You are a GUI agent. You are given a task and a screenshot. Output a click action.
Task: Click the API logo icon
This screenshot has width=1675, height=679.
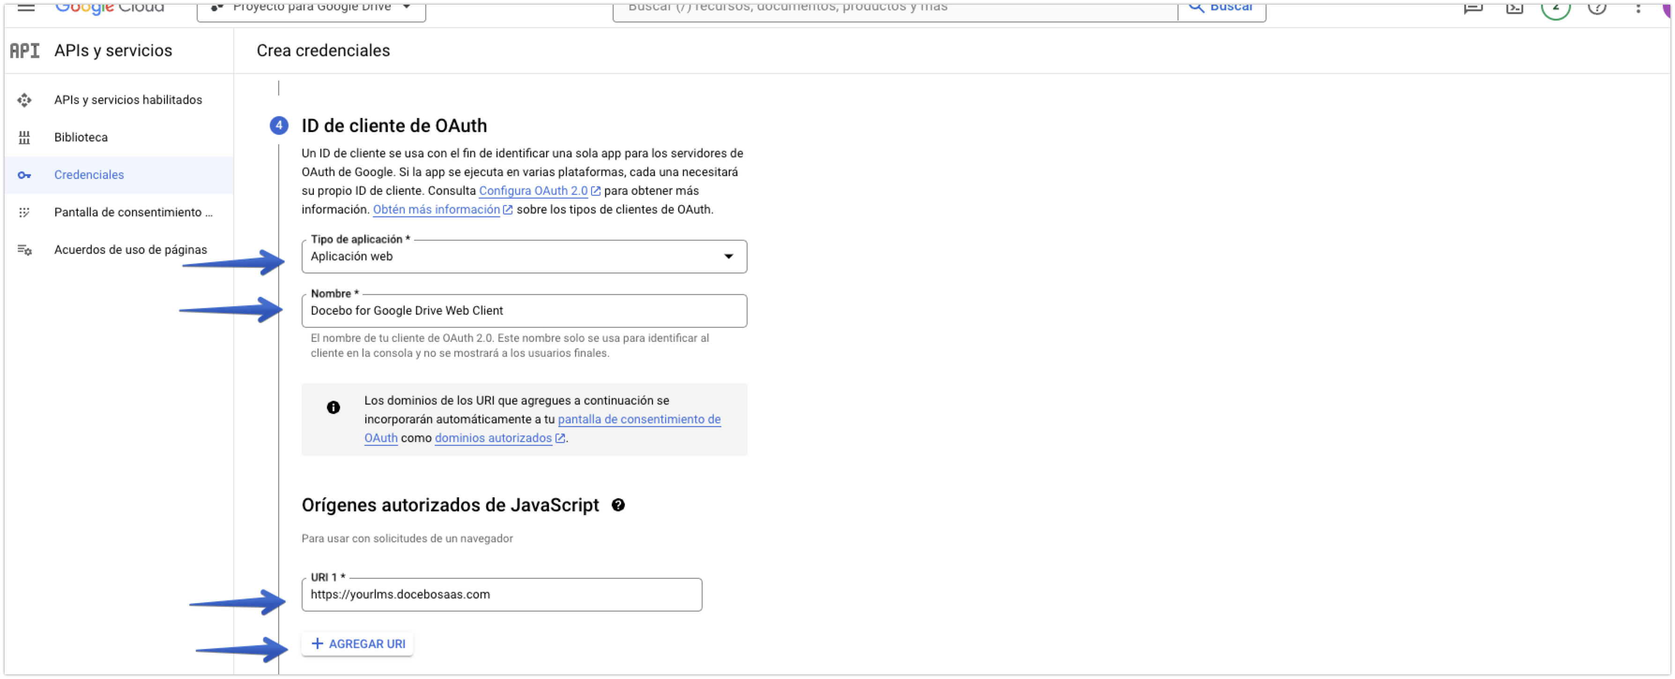click(25, 51)
